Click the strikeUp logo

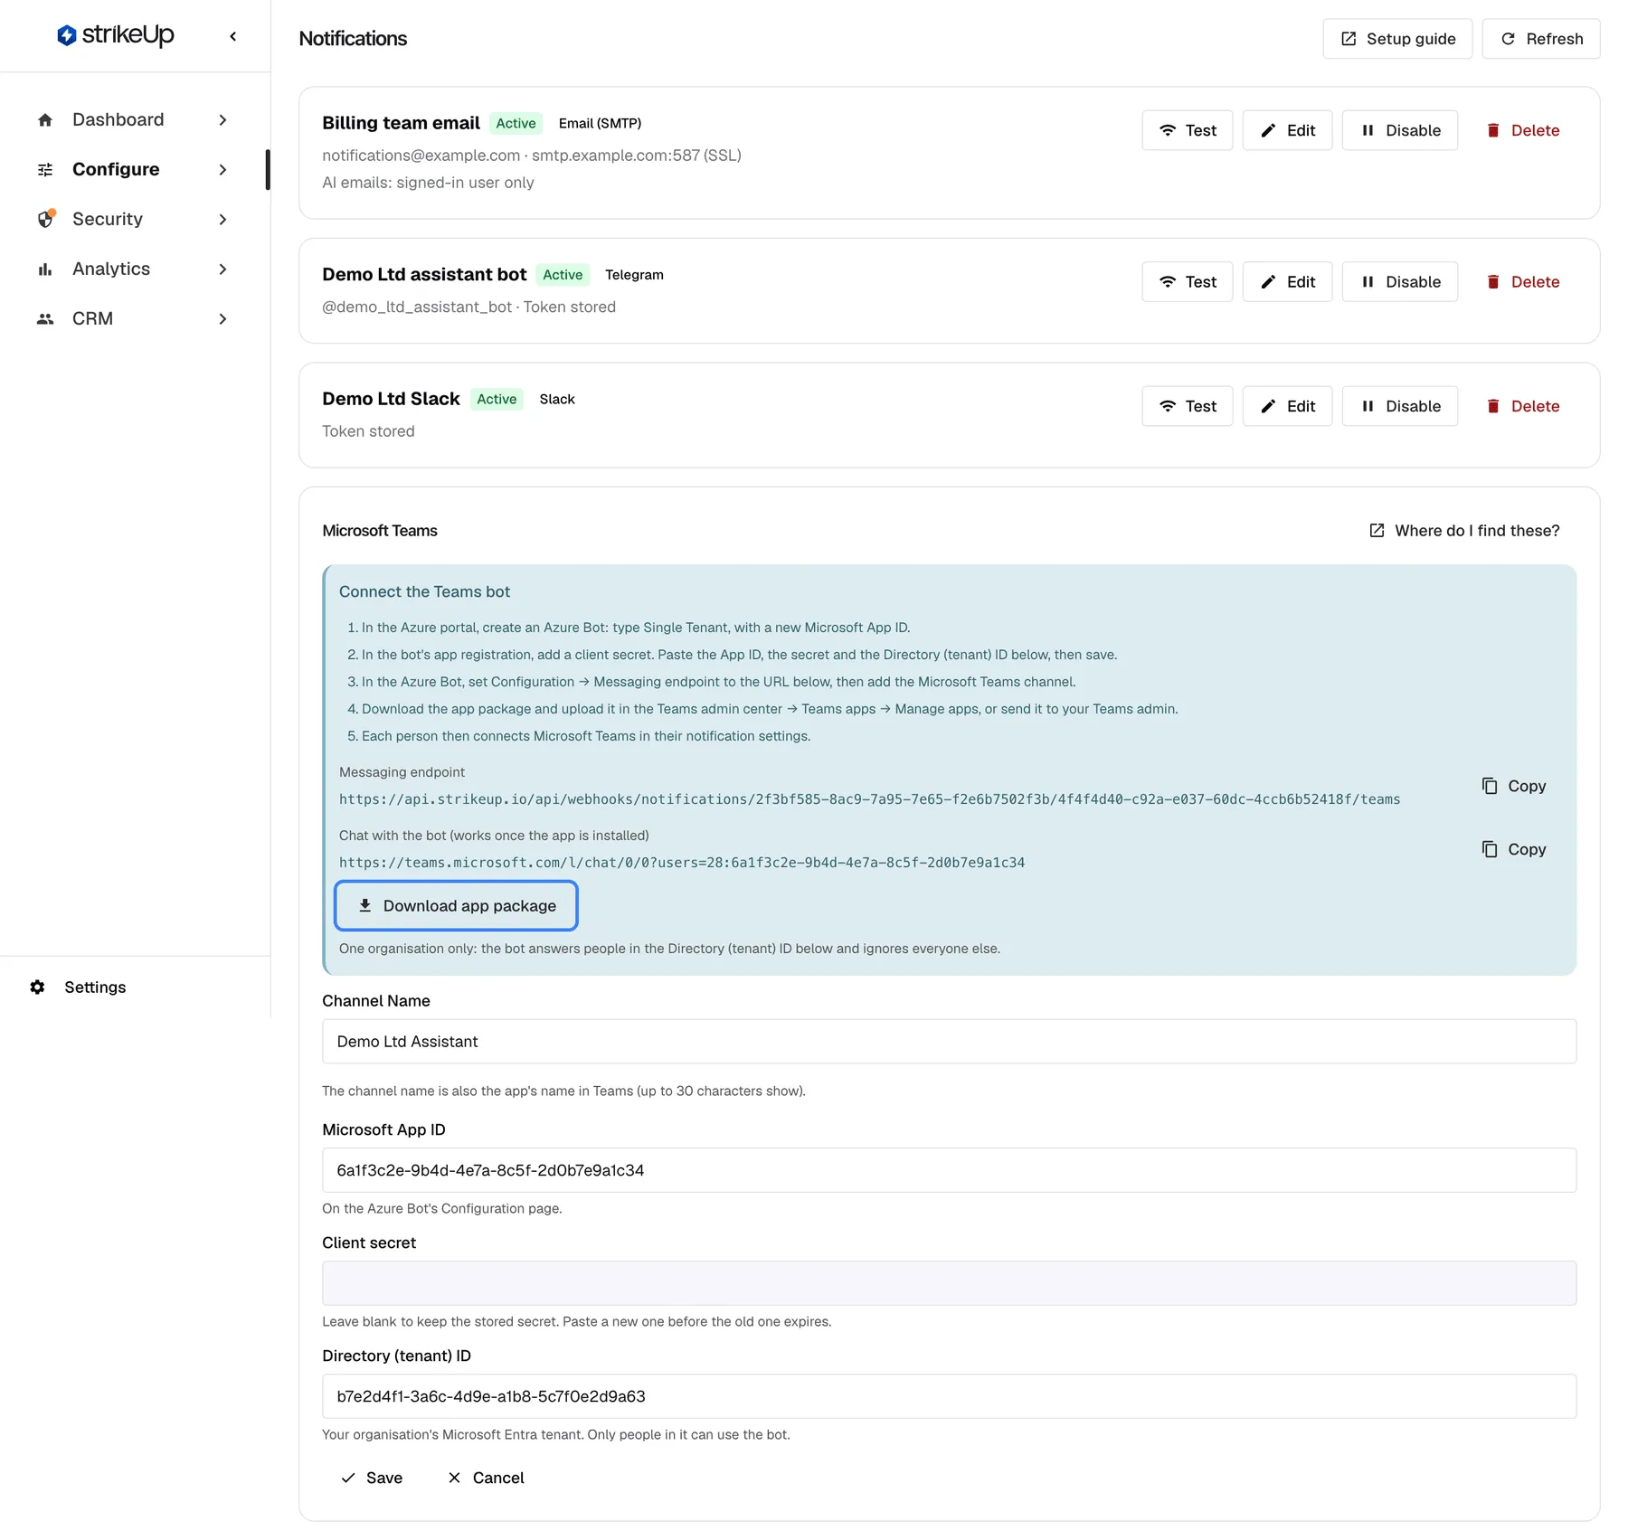coord(116,35)
